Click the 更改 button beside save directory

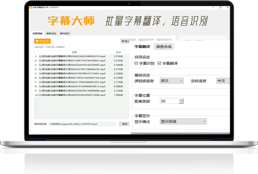pos(125,124)
